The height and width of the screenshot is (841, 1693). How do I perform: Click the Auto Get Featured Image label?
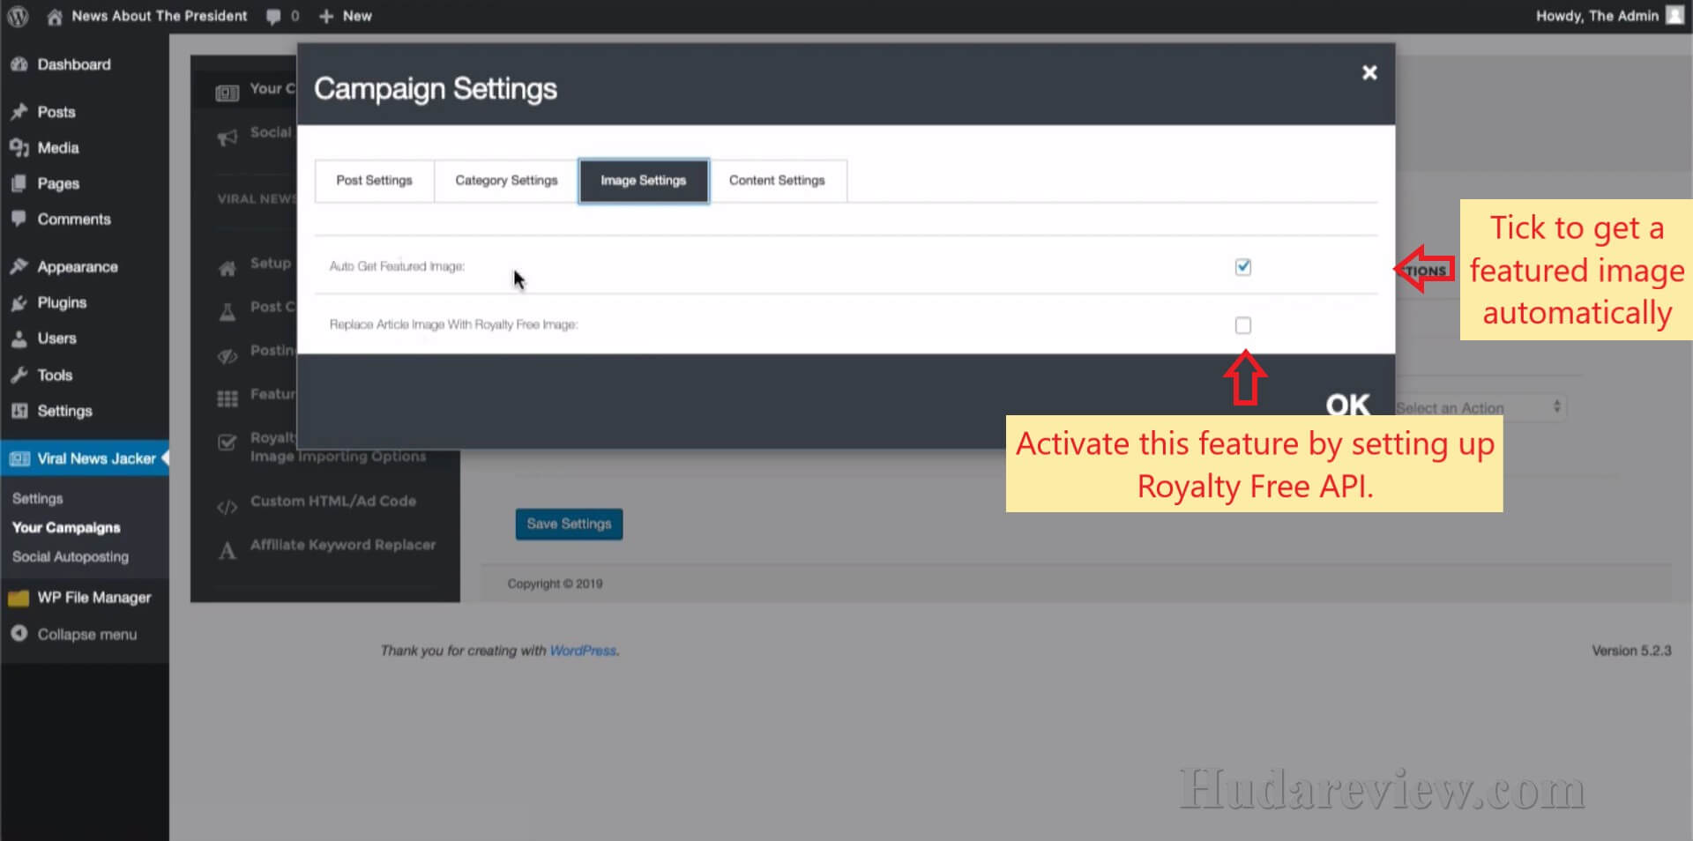pos(397,266)
